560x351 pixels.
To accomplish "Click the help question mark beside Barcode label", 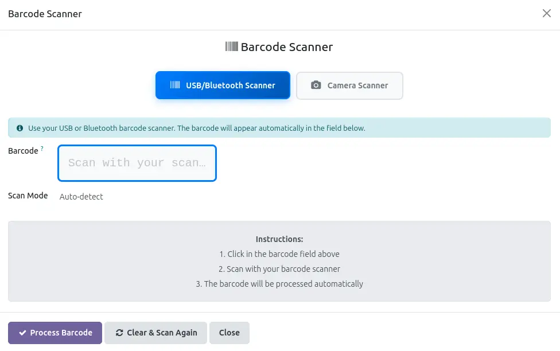I will coord(42,148).
